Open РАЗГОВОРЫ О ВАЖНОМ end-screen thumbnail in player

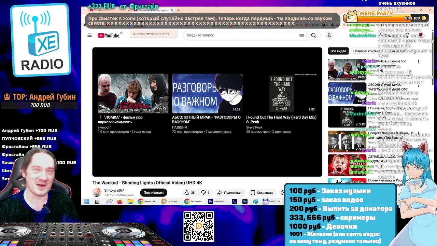207,93
